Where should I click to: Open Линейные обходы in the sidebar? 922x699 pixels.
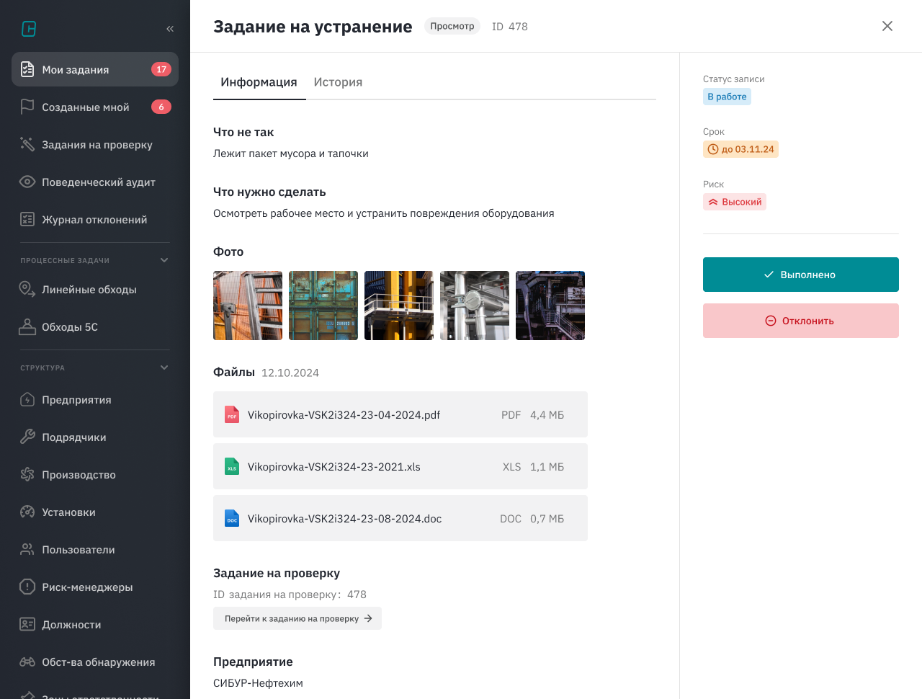pos(95,289)
